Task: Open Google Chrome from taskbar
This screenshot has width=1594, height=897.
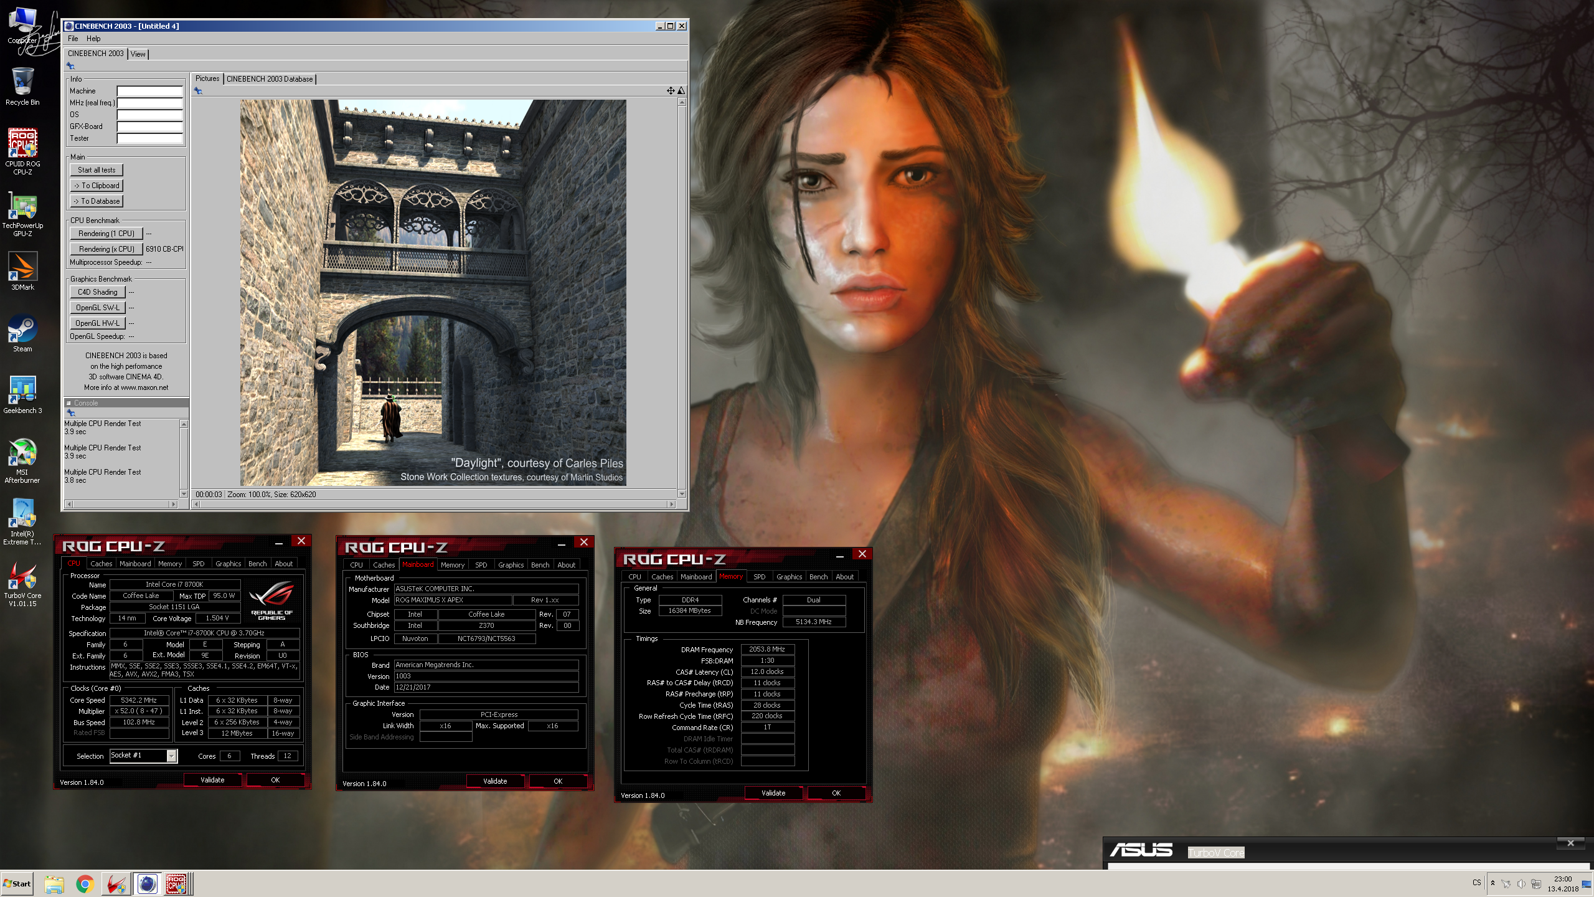Action: point(85,883)
